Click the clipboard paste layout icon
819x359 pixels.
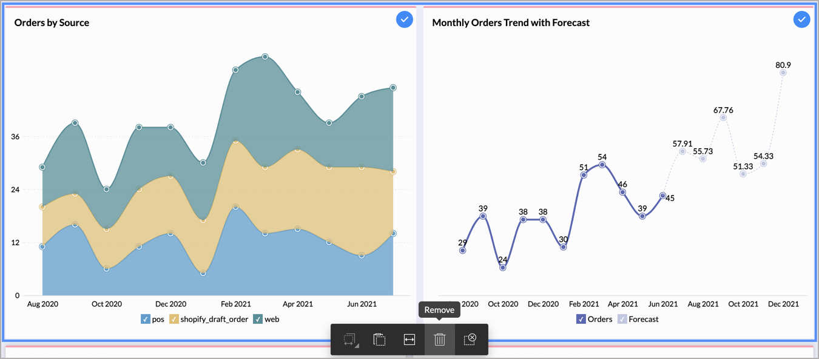379,340
